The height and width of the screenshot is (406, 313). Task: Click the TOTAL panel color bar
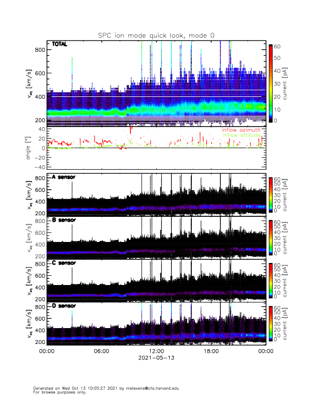click(x=272, y=83)
